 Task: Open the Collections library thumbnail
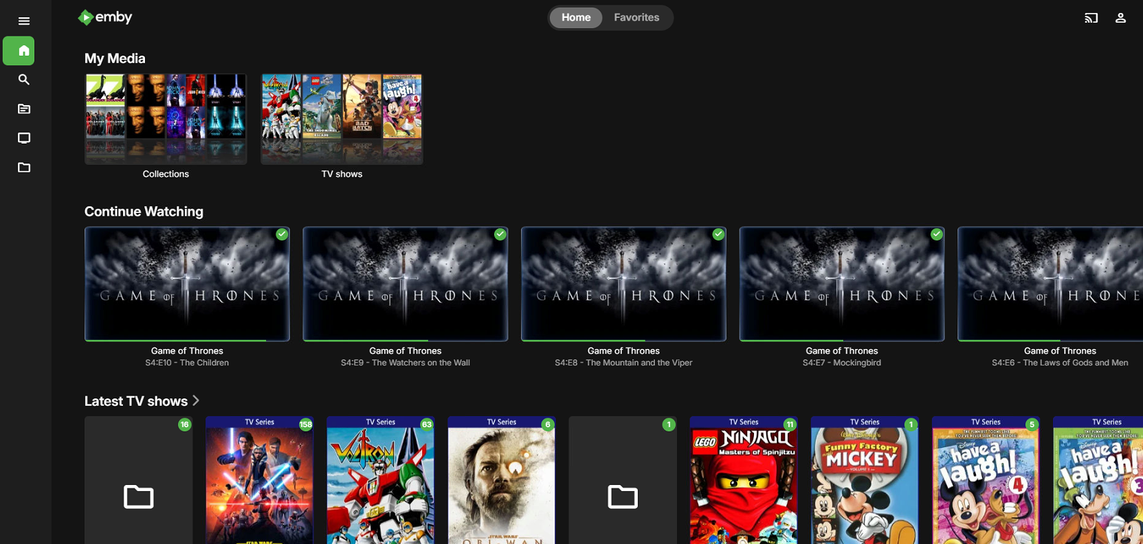[x=166, y=120]
